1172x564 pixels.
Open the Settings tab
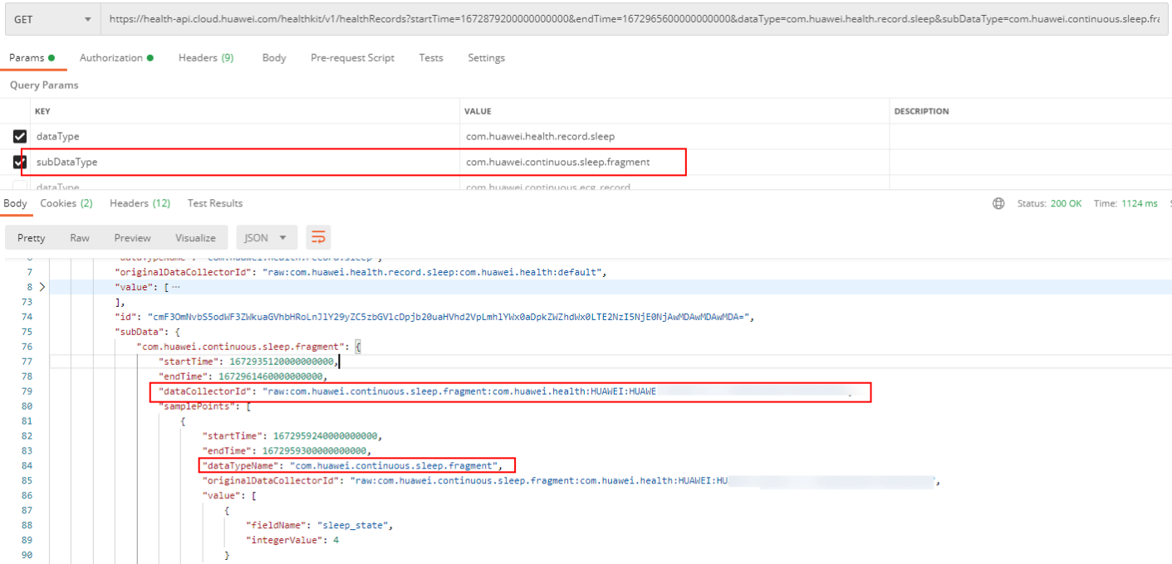486,58
